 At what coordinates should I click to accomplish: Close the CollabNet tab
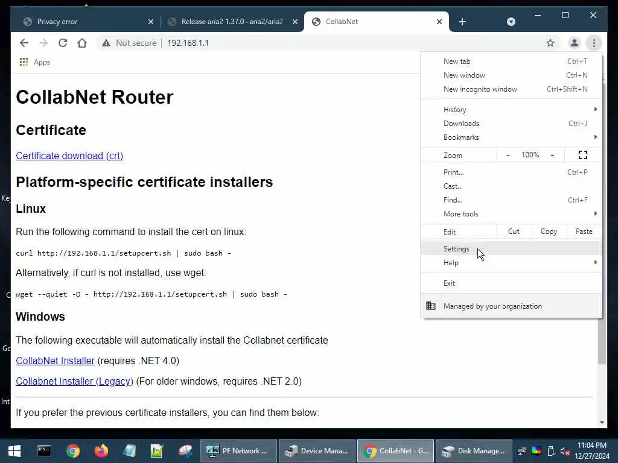[439, 22]
